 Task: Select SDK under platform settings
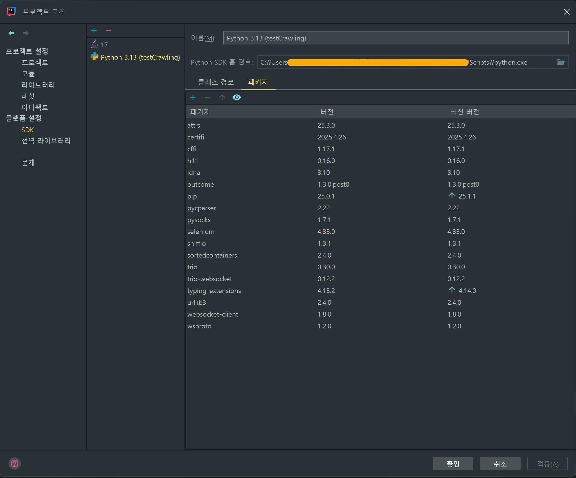coord(28,130)
